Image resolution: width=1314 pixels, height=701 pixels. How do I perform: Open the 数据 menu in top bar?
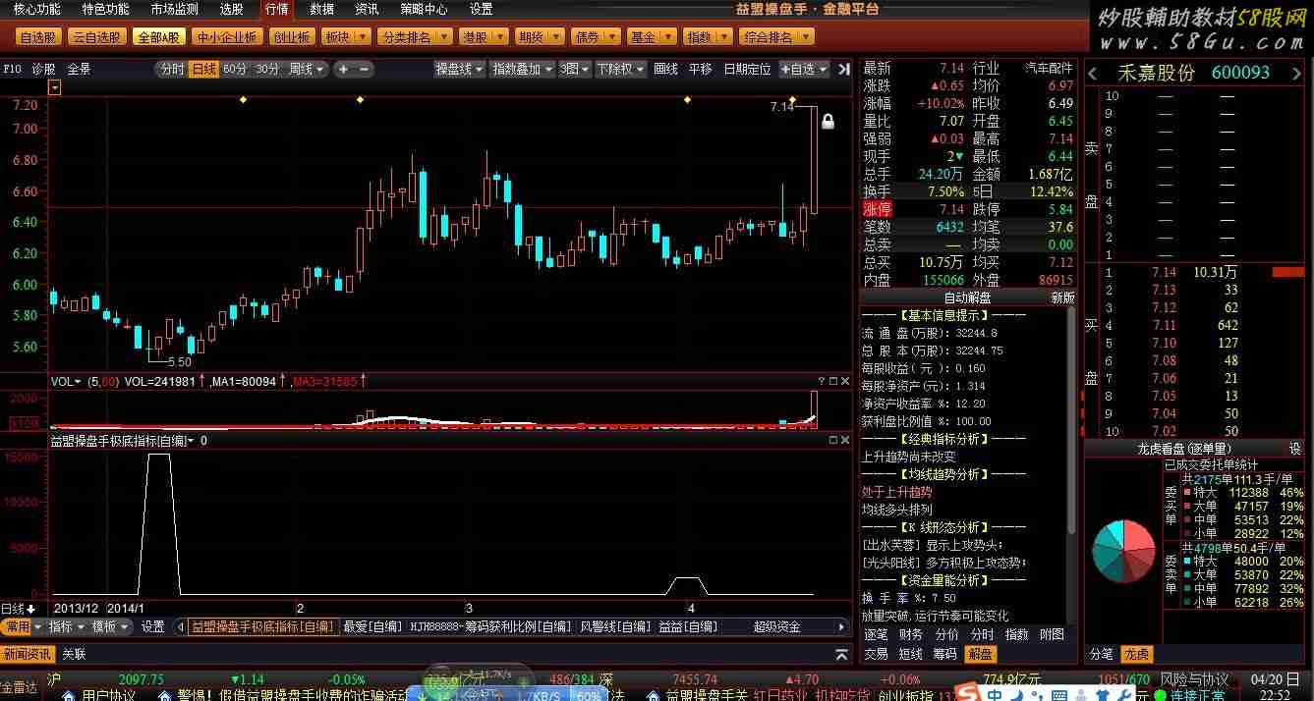point(321,9)
